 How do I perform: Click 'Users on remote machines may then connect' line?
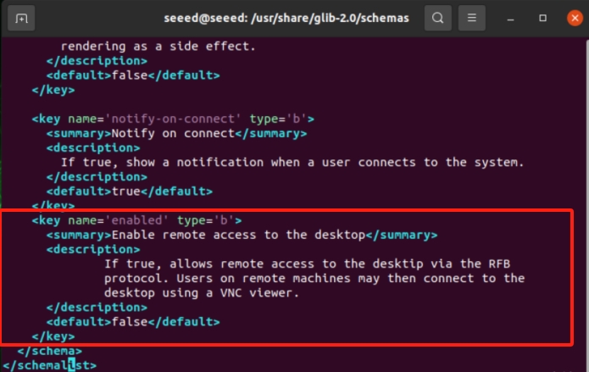(x=314, y=279)
